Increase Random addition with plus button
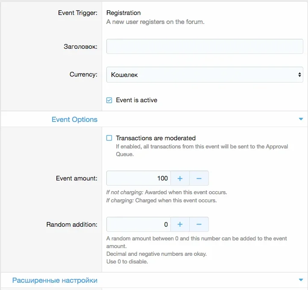This screenshot has width=308, height=290. coord(180,224)
